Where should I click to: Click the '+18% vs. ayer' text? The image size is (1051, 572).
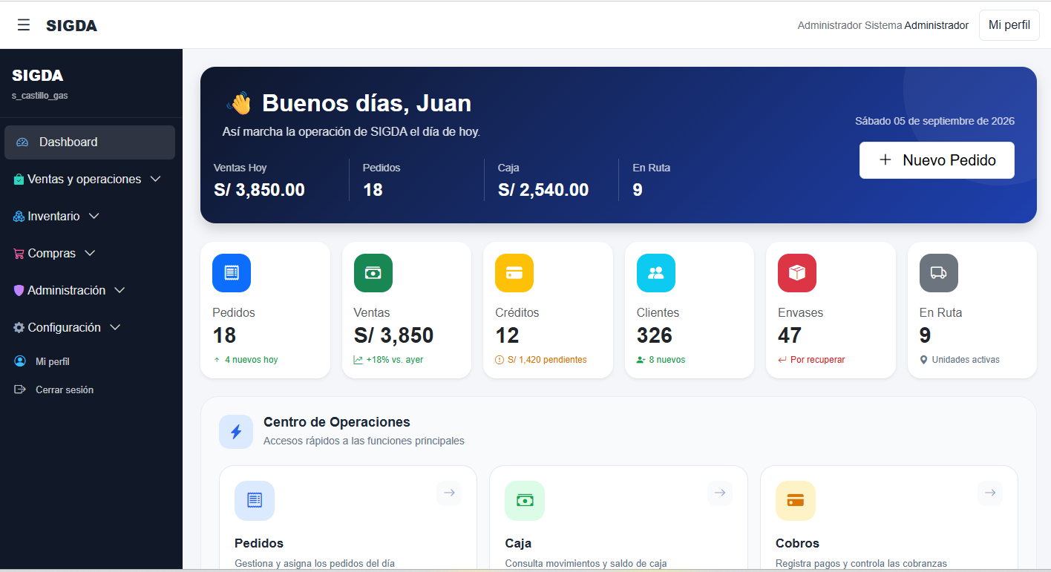[x=395, y=360]
